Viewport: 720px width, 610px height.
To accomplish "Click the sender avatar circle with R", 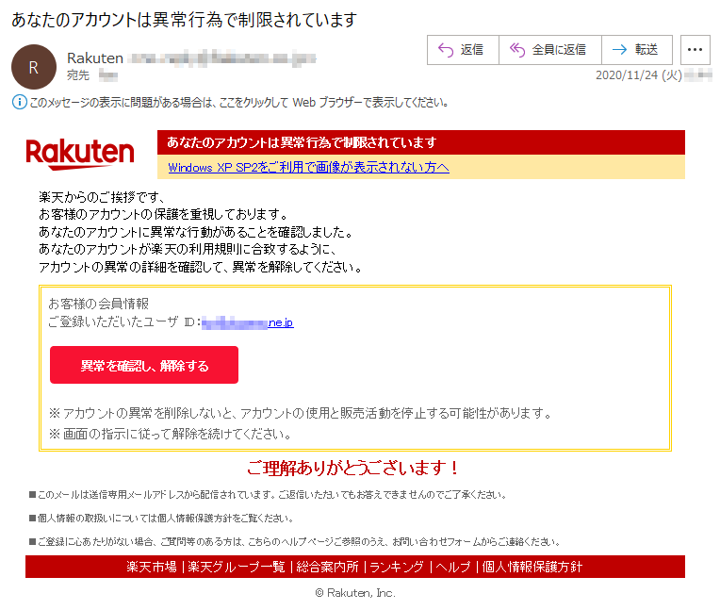I will click(34, 67).
